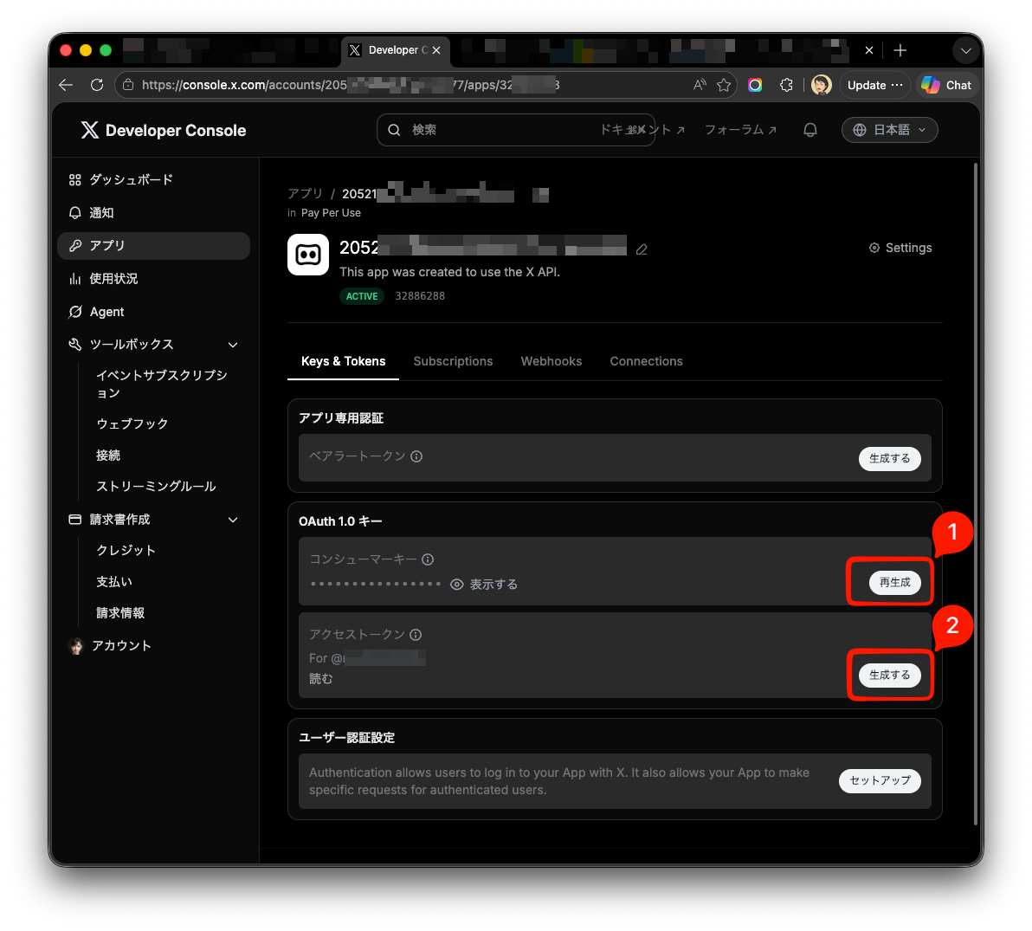Viewport: 1032px width, 931px height.
Task: Bookmark page with the star icon
Action: point(724,85)
